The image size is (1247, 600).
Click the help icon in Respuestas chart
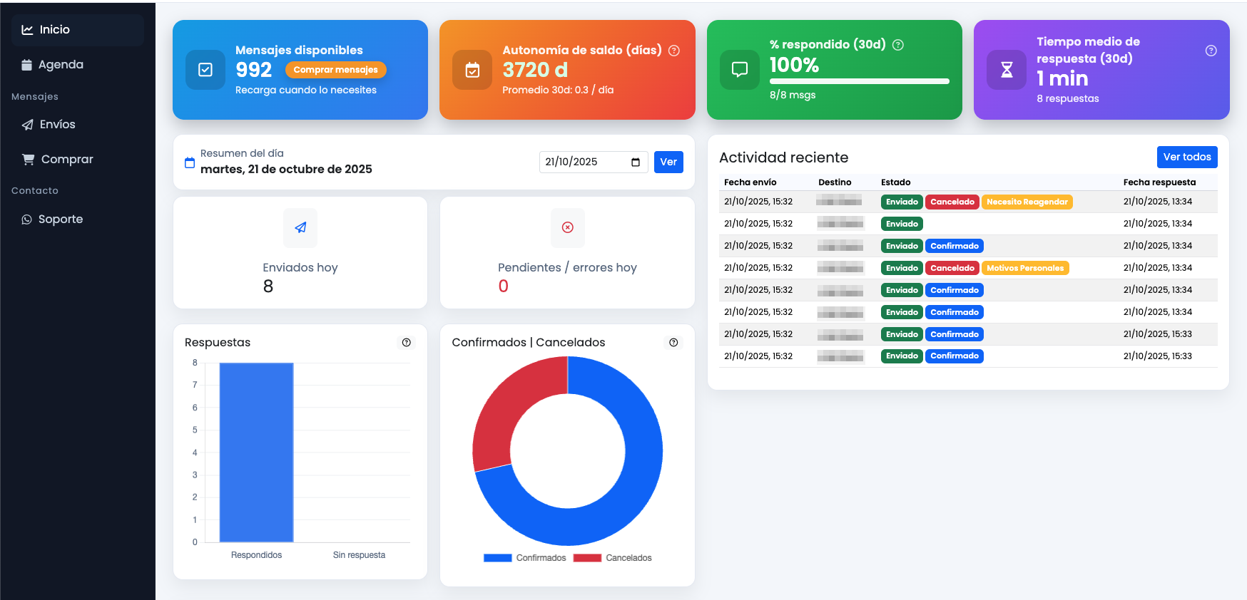click(x=407, y=343)
